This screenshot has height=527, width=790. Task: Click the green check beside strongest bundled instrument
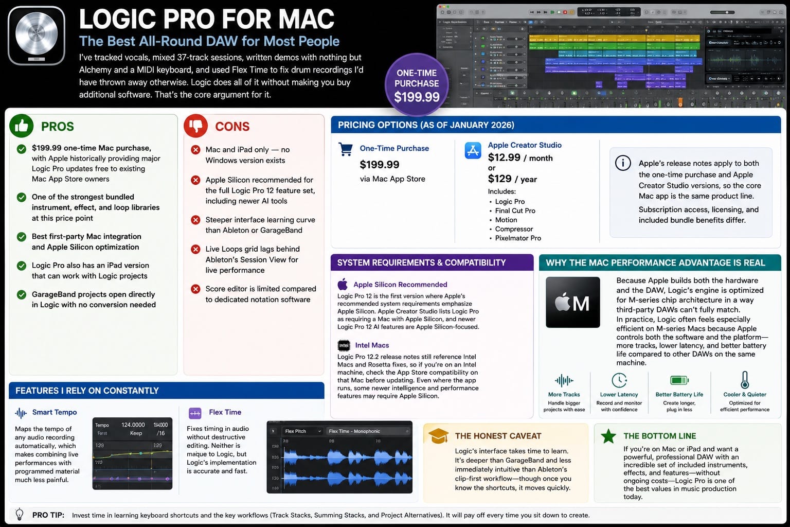click(x=22, y=197)
